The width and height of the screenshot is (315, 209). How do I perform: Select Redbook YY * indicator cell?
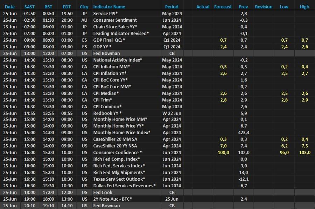pos(107,113)
